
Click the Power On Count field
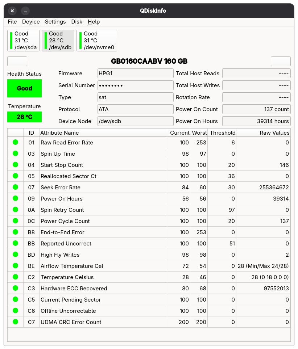click(x=257, y=109)
